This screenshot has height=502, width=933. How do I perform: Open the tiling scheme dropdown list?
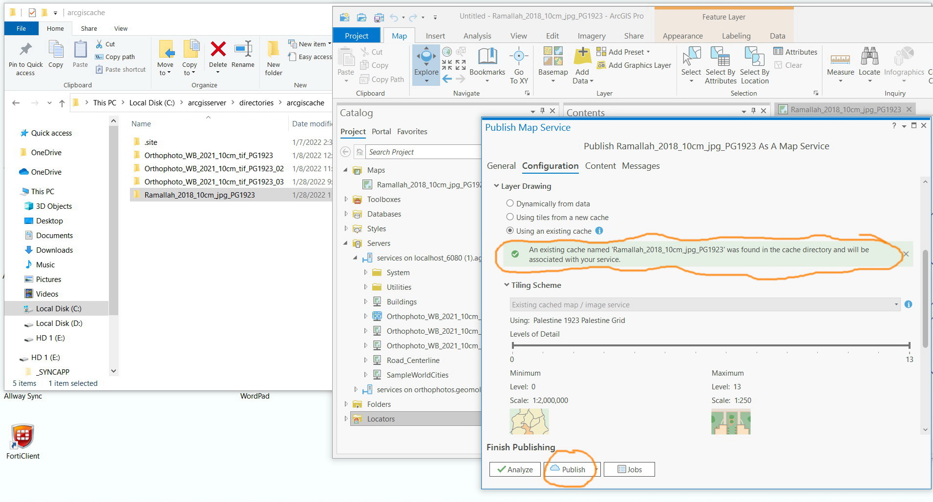[x=895, y=304]
